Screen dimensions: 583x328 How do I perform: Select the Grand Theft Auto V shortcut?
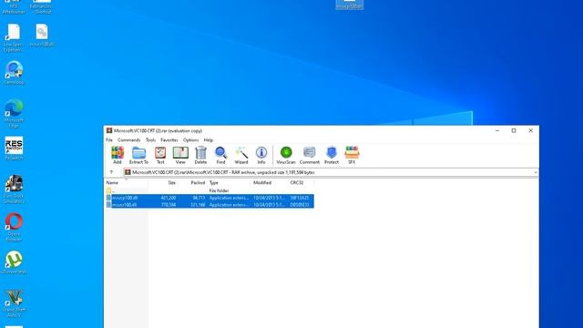[x=14, y=303]
